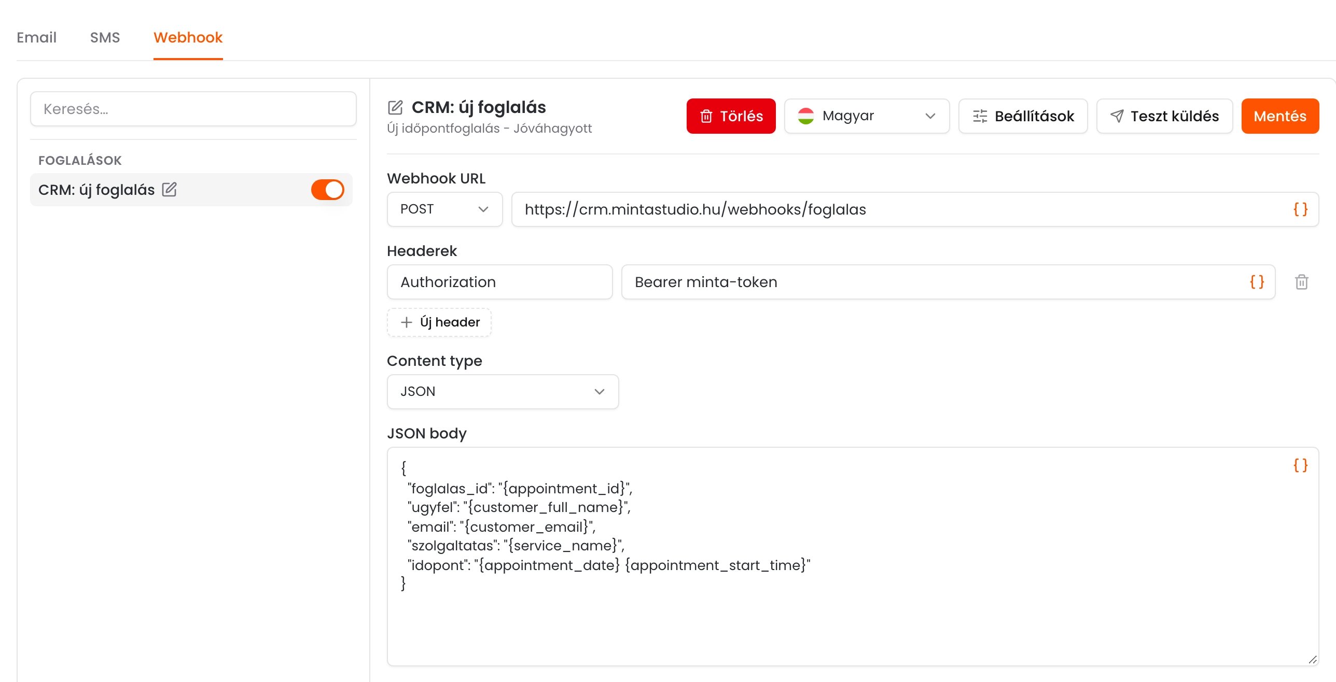Edit the Authorization header name field
The image size is (1336, 682).
[x=499, y=282]
